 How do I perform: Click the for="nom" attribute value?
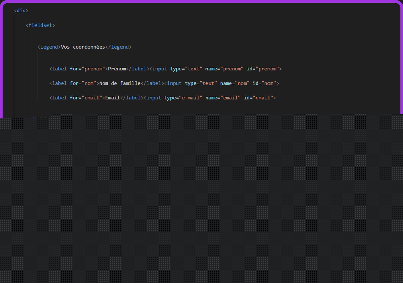[89, 83]
